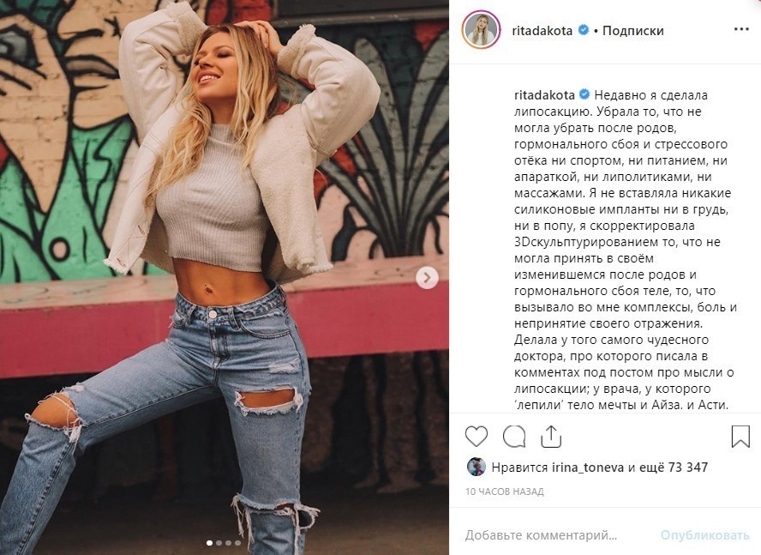This screenshot has height=555, width=761.
Task: Open irina_toneva profile link
Action: tap(588, 468)
